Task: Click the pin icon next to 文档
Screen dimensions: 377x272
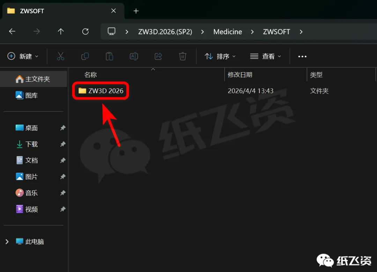Action: pos(63,160)
